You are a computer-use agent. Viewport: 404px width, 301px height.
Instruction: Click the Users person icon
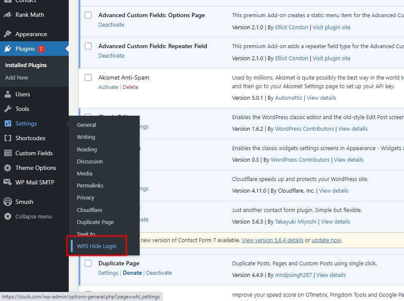coord(8,94)
